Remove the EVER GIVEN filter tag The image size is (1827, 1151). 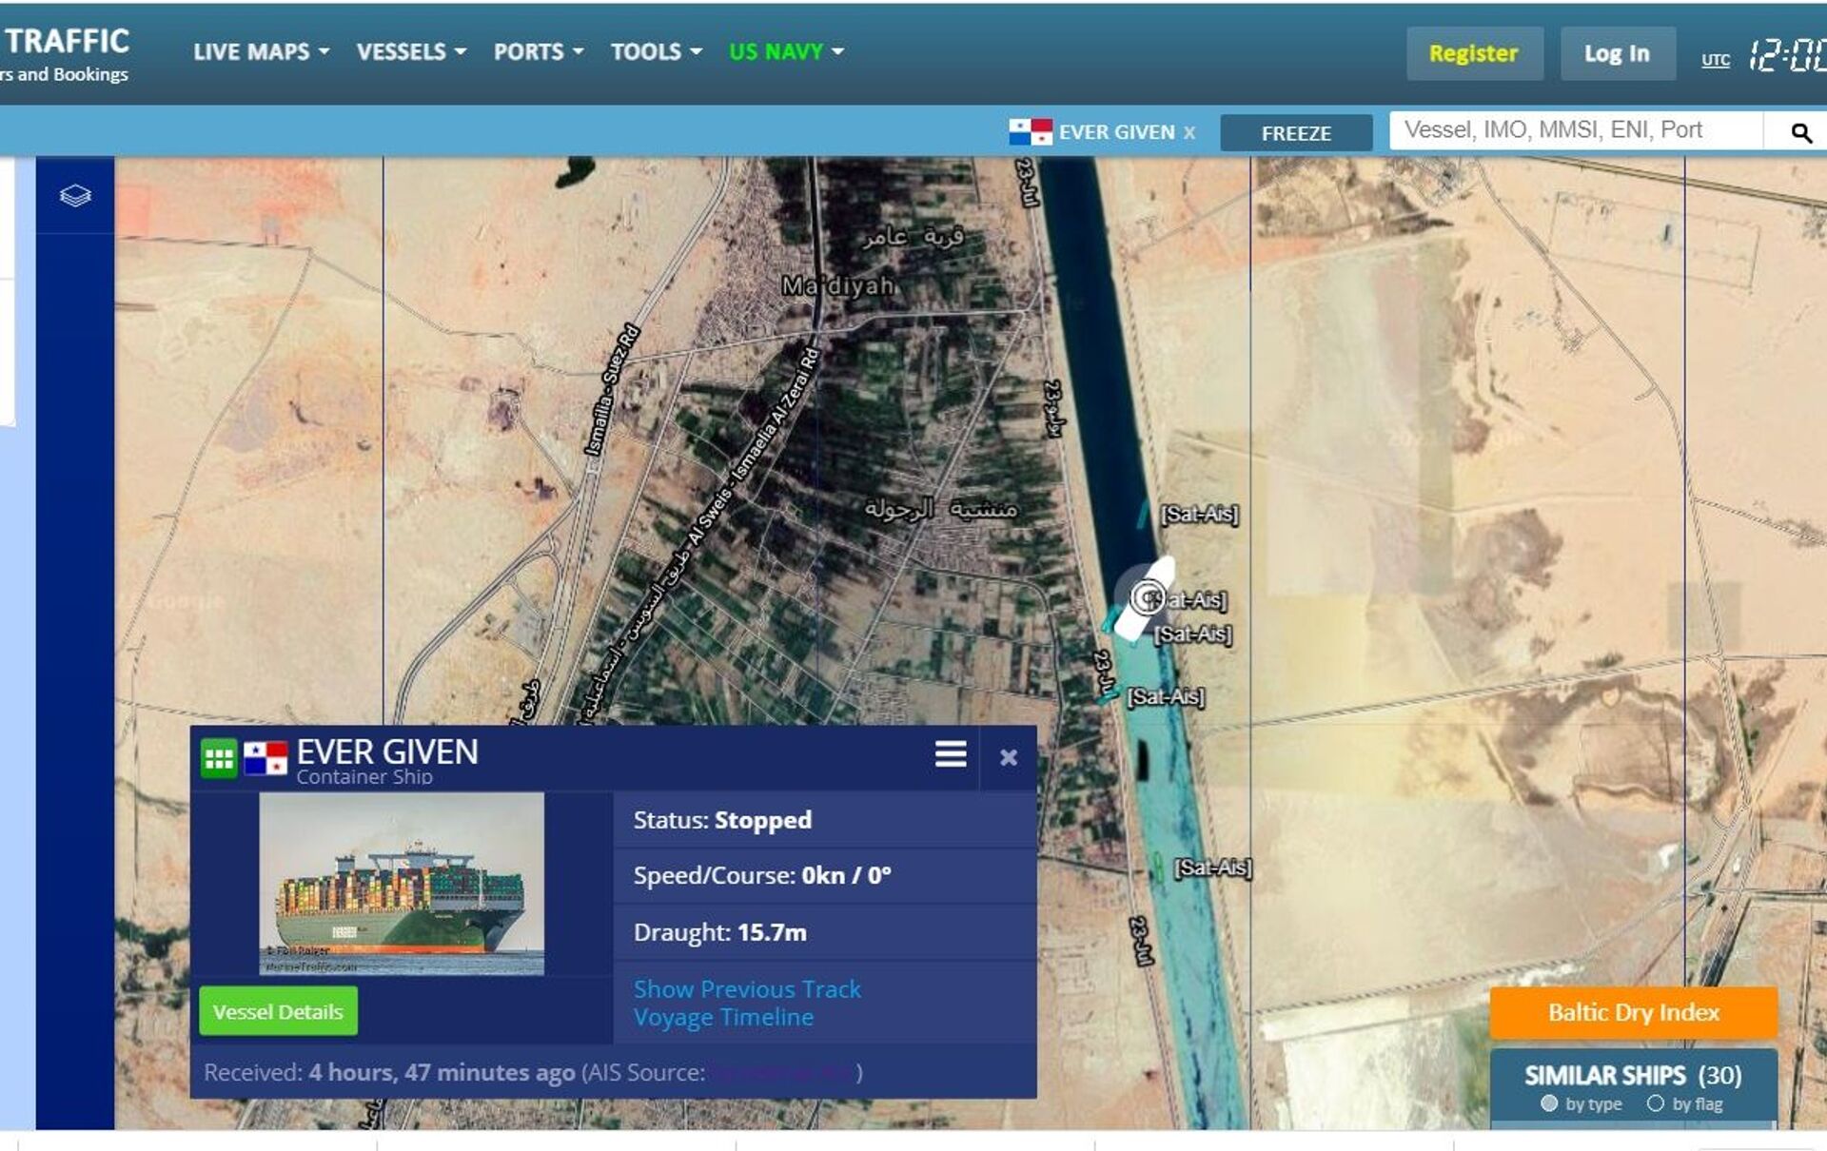pyautogui.click(x=1189, y=133)
